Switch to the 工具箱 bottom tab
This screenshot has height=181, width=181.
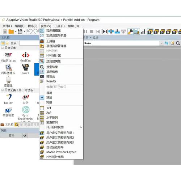[x=7, y=125]
